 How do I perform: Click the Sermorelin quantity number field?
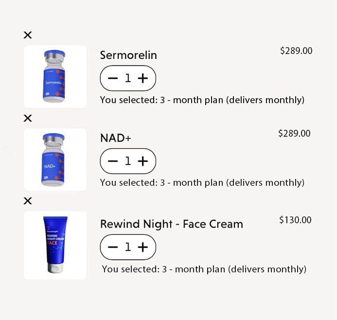128,78
